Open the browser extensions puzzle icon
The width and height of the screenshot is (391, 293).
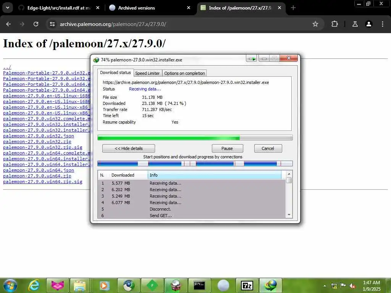tap(334, 24)
